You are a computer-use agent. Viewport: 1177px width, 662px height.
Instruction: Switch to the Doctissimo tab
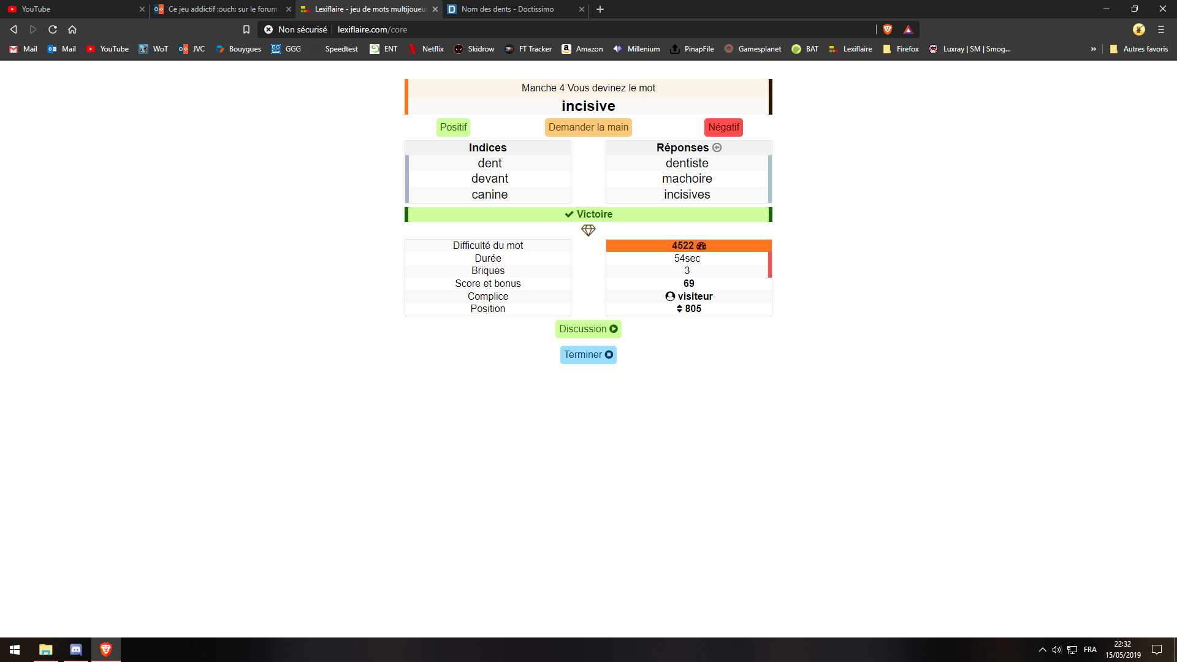point(508,9)
